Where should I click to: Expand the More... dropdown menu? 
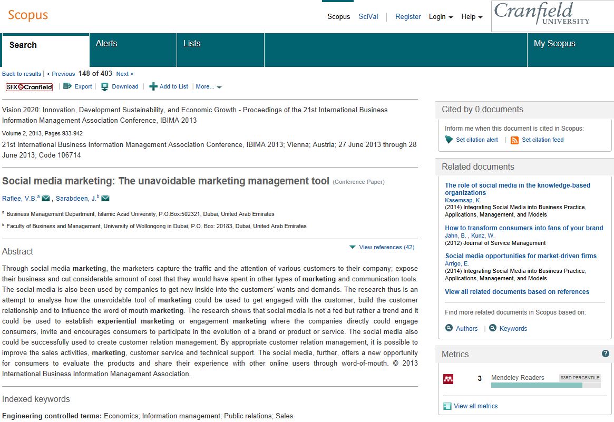[209, 87]
